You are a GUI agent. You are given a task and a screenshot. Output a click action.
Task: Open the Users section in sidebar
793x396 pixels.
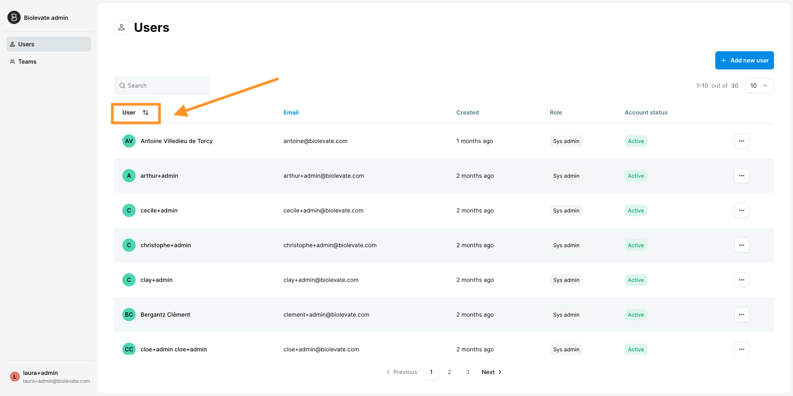49,44
